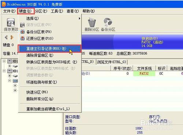Click the first HD1 disk icon in tree
183x135 pixels.
(x=10, y=61)
